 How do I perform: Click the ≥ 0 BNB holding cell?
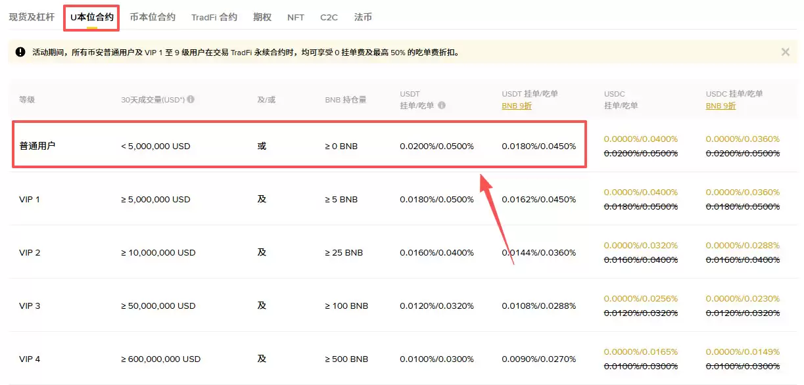(341, 146)
